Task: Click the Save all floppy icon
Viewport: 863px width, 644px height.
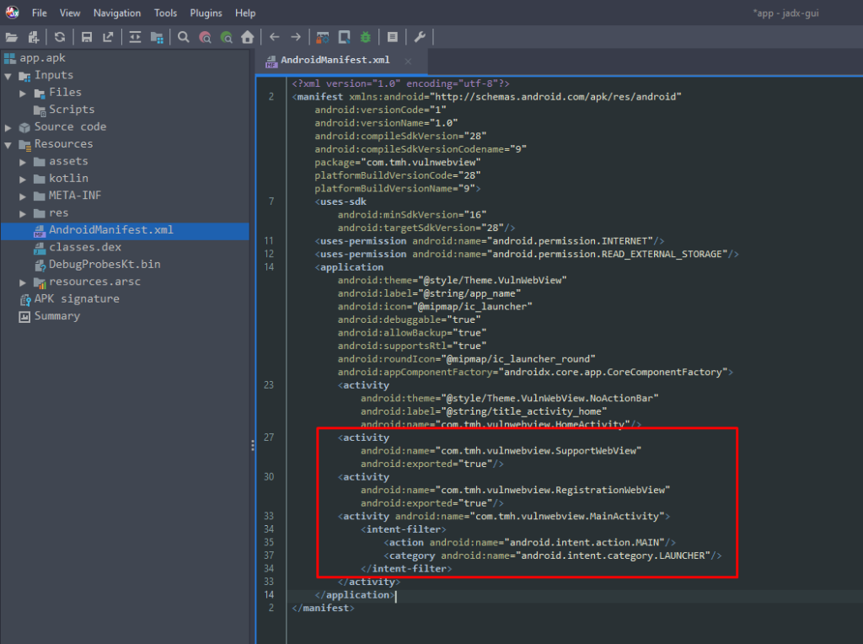Action: click(x=87, y=37)
